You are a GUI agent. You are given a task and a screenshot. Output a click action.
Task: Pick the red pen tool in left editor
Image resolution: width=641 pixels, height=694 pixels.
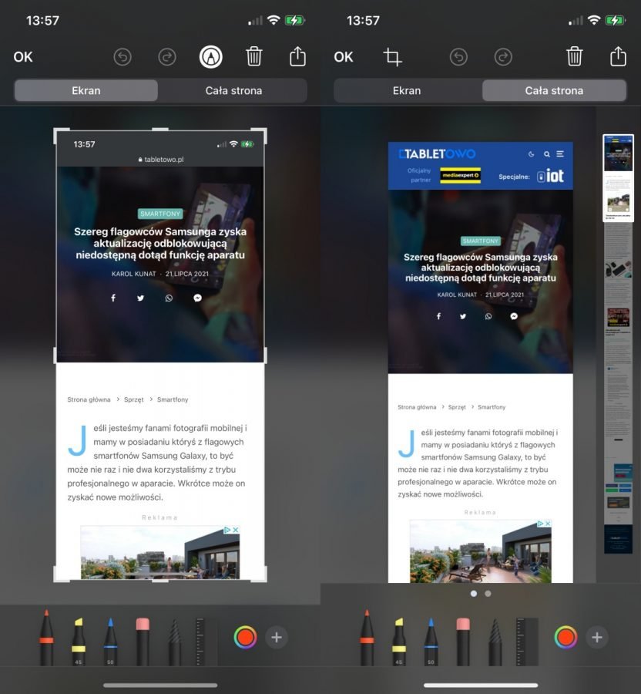46,638
